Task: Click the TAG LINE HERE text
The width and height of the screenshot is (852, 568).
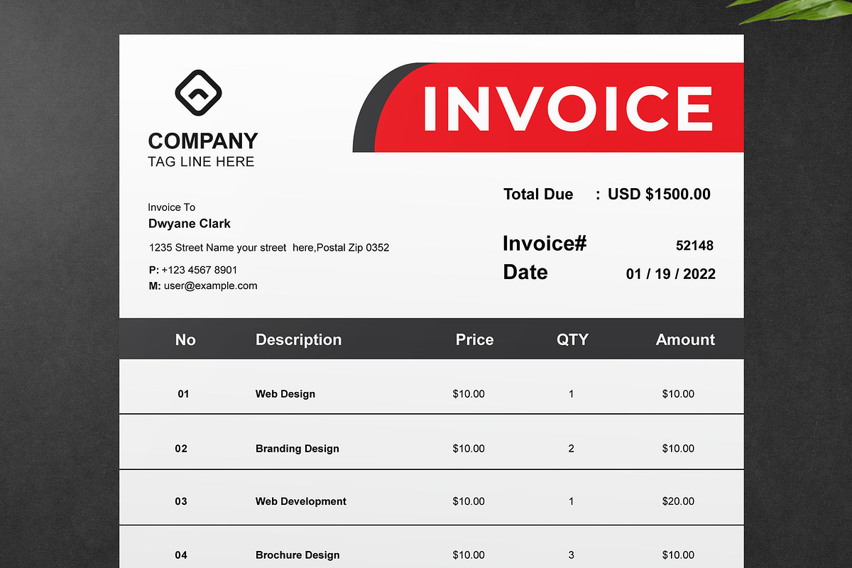Action: (x=201, y=161)
